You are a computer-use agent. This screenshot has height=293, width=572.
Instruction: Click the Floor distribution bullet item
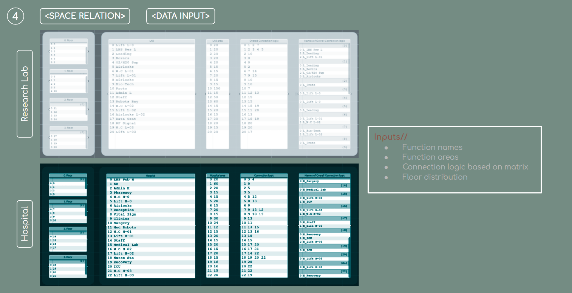pyautogui.click(x=434, y=177)
